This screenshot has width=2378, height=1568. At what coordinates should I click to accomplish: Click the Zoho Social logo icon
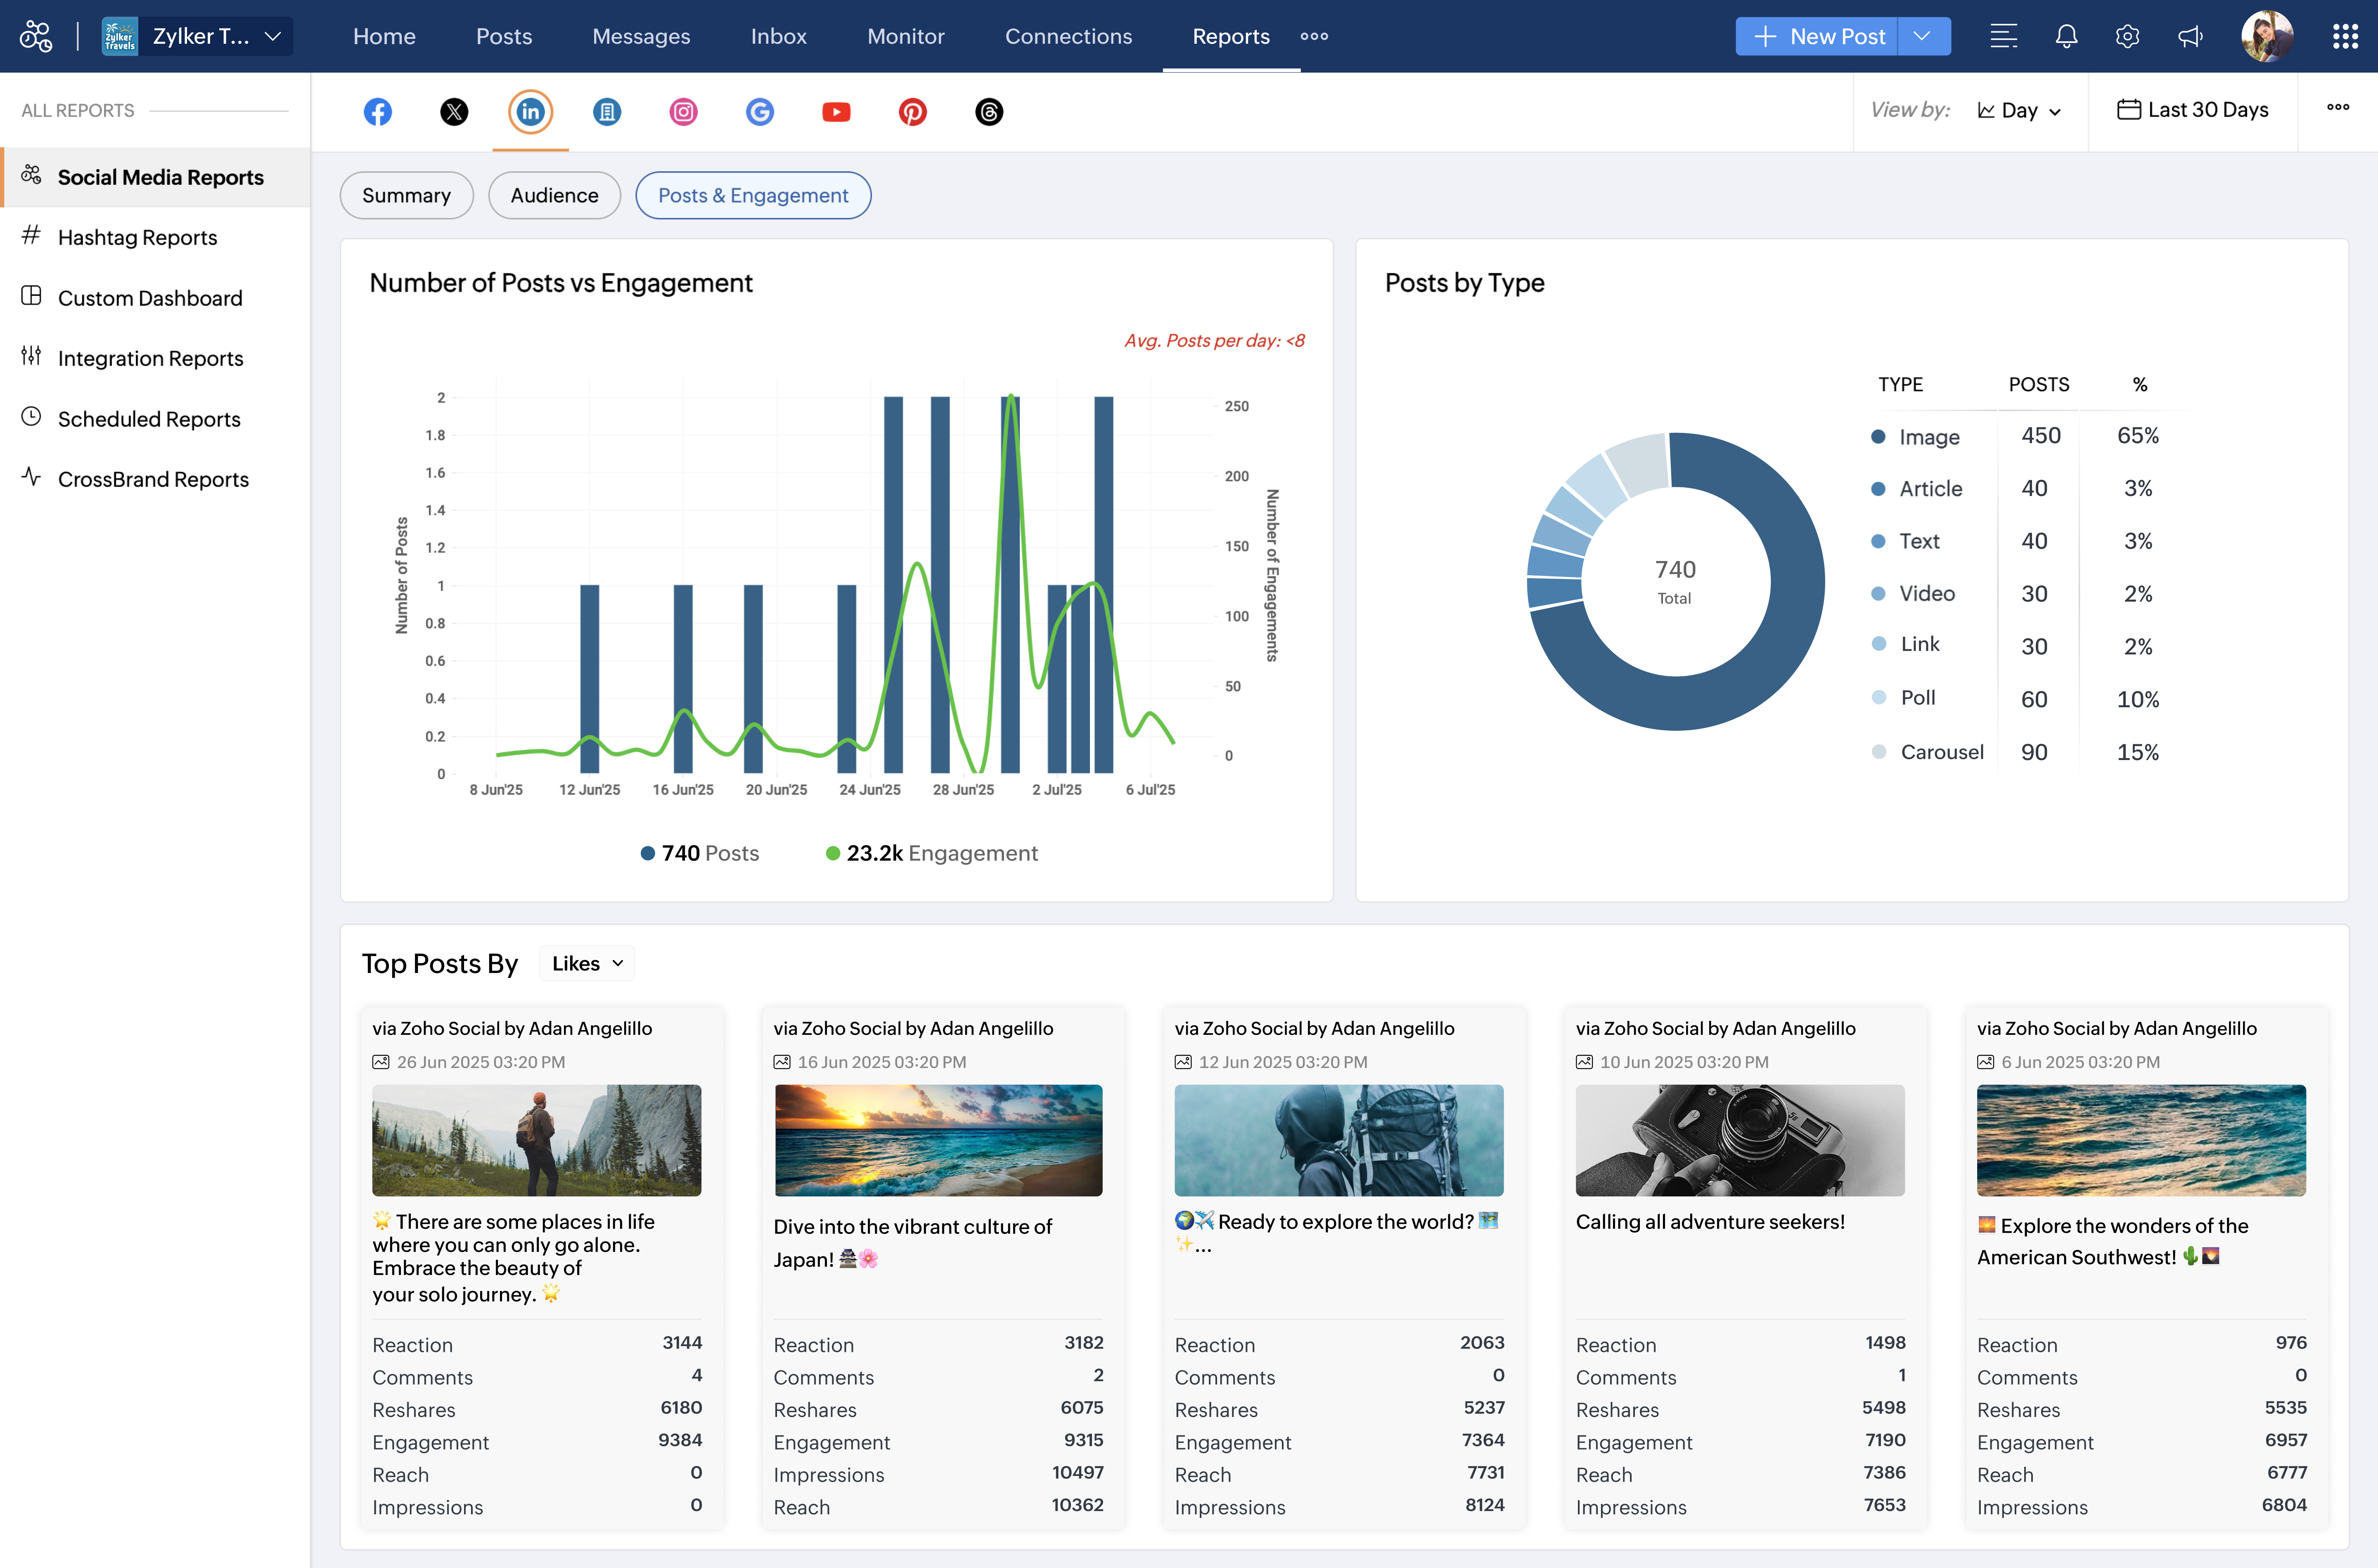[x=36, y=37]
